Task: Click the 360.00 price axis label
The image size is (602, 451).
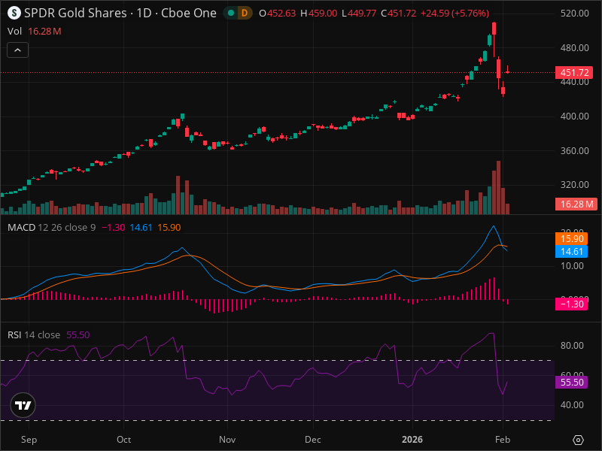Action: click(x=574, y=151)
